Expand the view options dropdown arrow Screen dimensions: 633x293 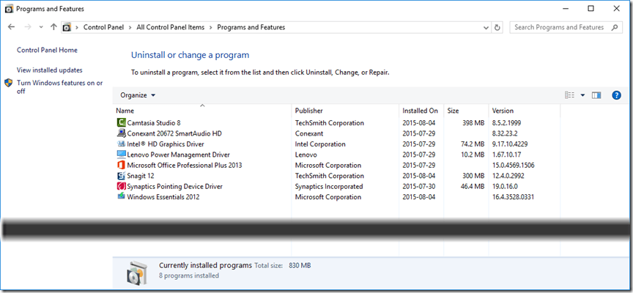pyautogui.click(x=583, y=95)
